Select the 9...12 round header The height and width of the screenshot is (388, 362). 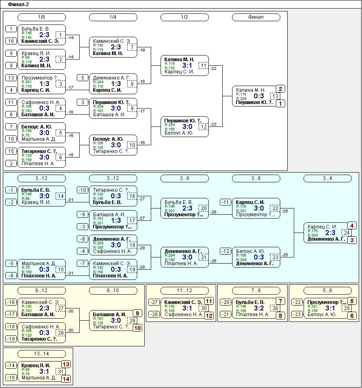pos(42,290)
